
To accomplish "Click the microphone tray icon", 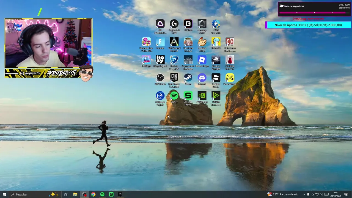I will point(308,194).
